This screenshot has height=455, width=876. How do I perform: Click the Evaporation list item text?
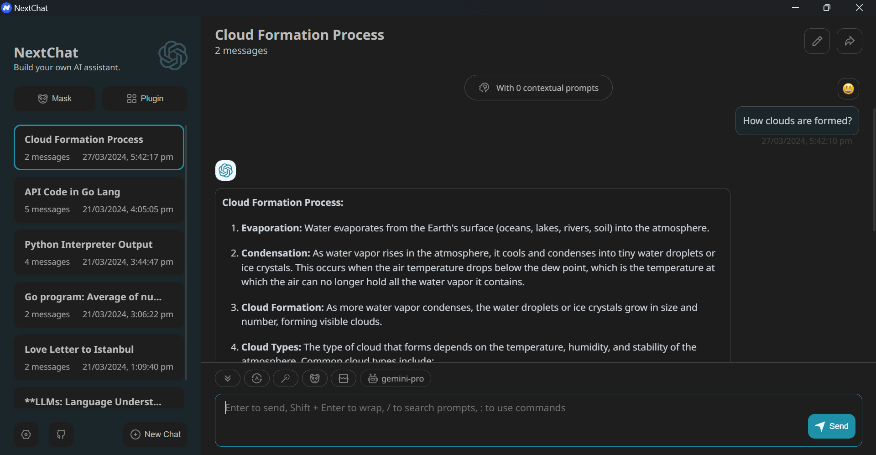tap(475, 228)
